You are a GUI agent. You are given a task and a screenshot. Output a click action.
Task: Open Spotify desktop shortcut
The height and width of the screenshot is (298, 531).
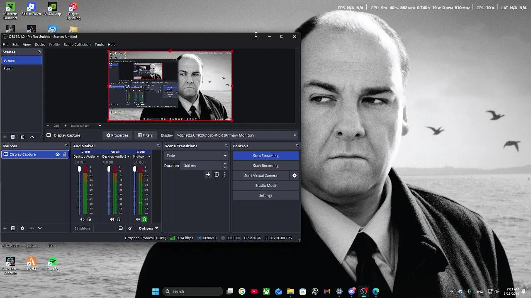[52, 264]
